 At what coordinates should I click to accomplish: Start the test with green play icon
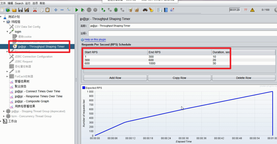click(77, 10)
